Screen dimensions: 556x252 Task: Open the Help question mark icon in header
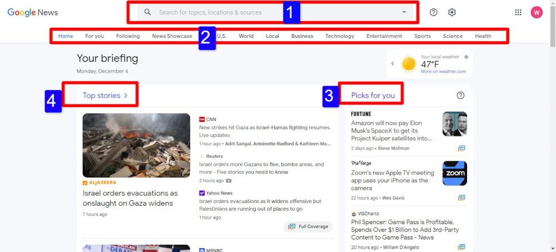(433, 12)
